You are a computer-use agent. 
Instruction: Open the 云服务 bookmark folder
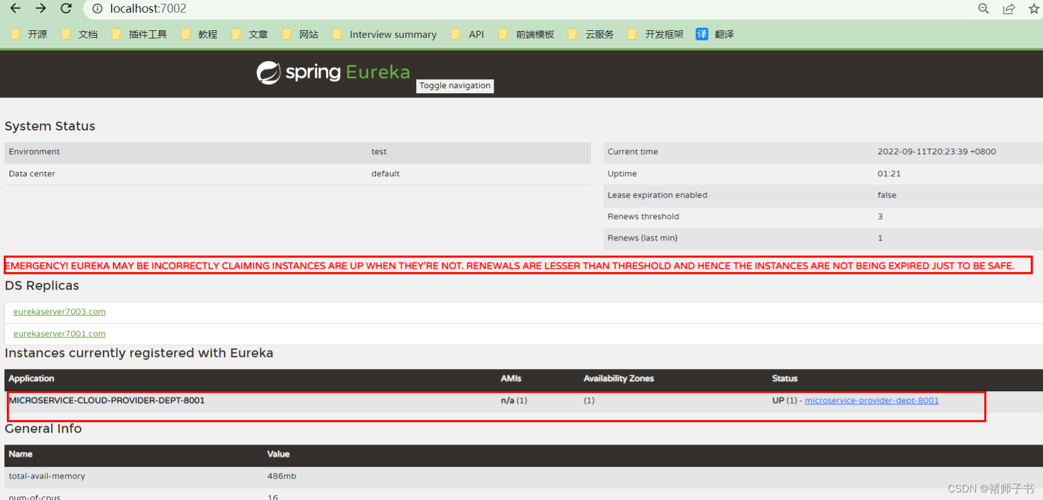pyautogui.click(x=591, y=34)
